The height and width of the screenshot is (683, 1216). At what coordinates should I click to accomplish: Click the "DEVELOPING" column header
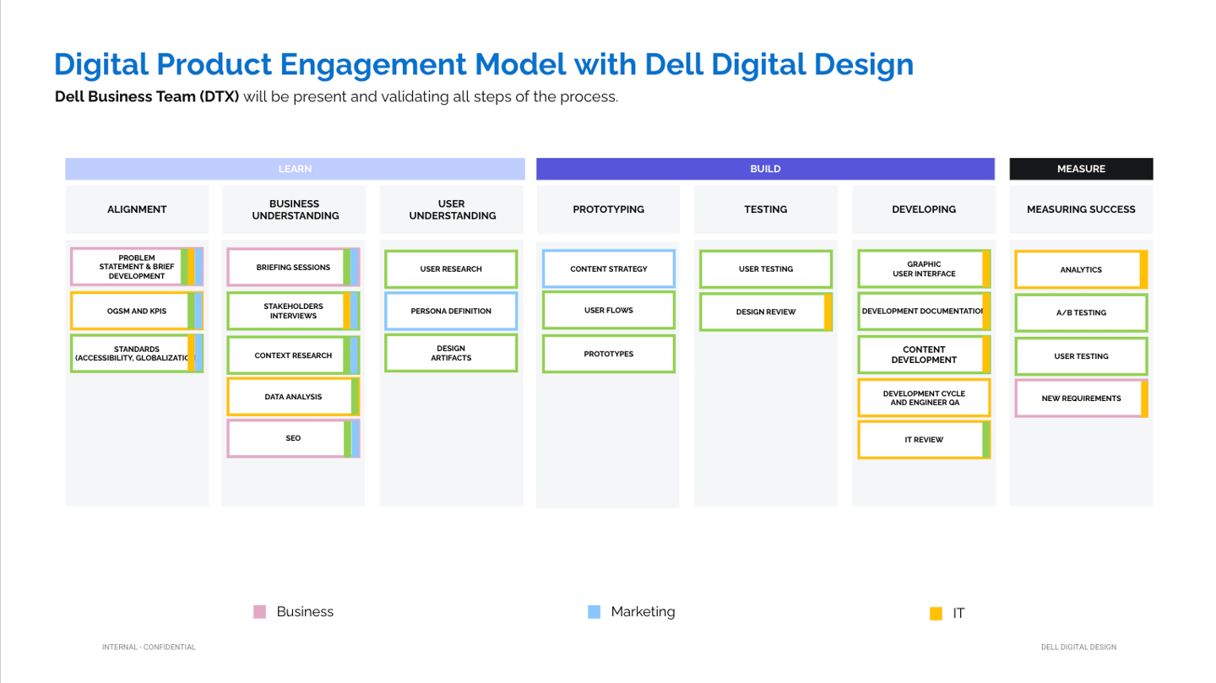click(924, 209)
